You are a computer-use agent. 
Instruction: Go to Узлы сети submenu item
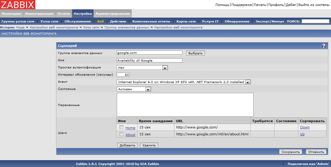tap(50, 22)
